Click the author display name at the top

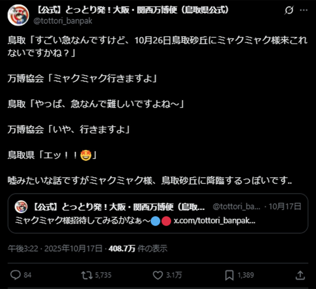tap(132, 10)
